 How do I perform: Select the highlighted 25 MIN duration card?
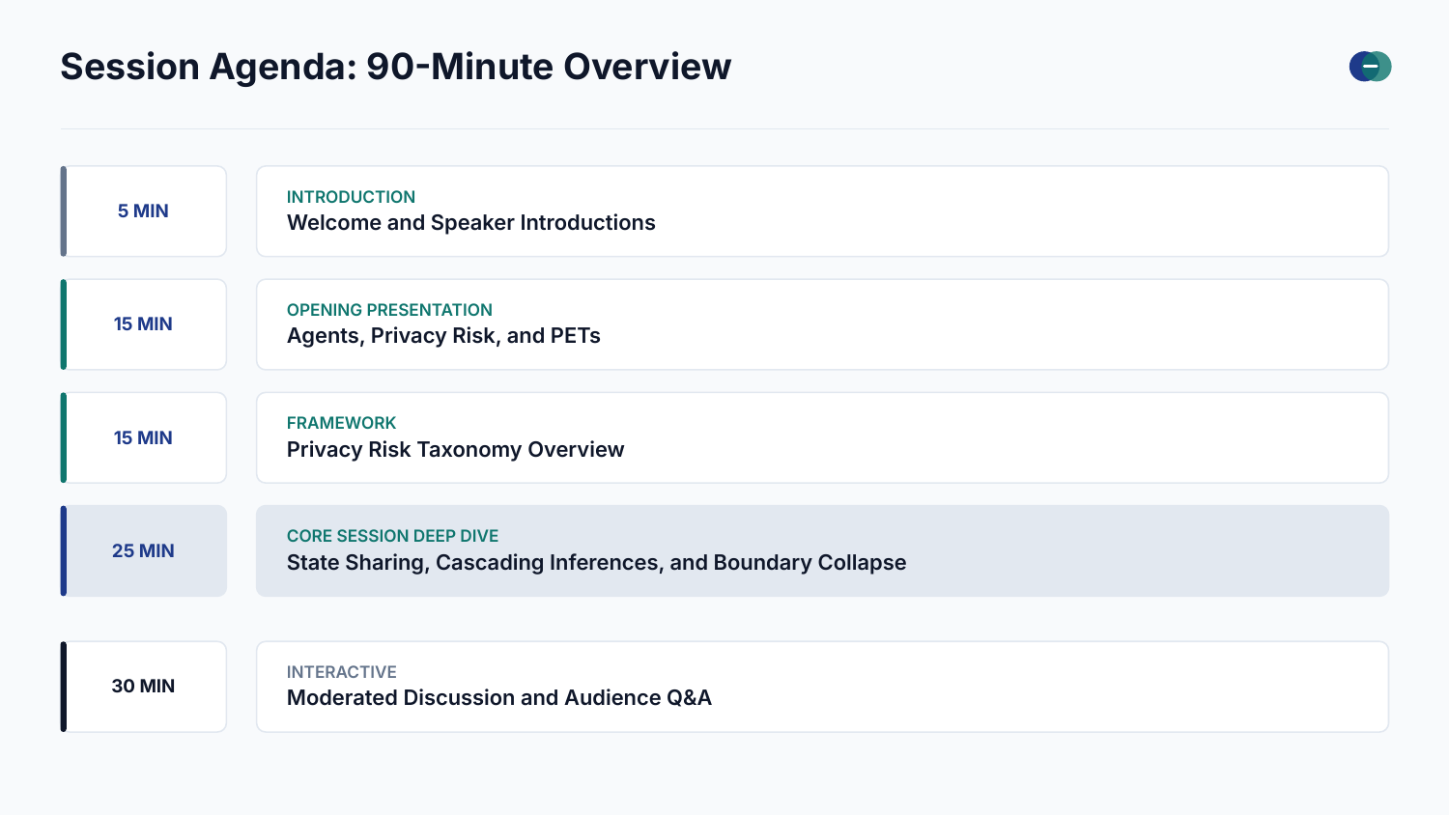tap(144, 550)
